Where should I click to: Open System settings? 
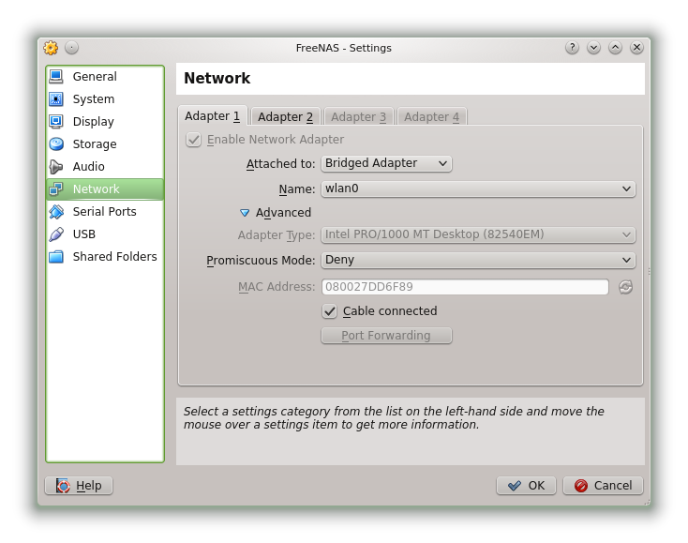click(x=105, y=98)
